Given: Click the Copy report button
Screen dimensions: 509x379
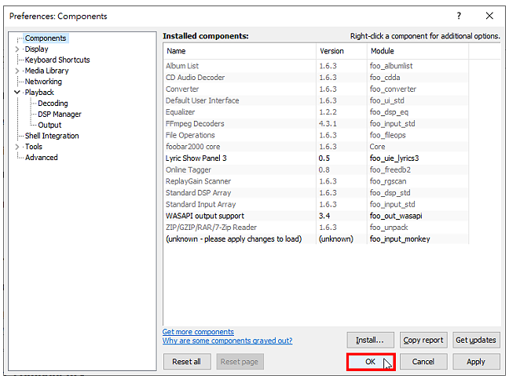Looking at the screenshot, I should [x=423, y=340].
